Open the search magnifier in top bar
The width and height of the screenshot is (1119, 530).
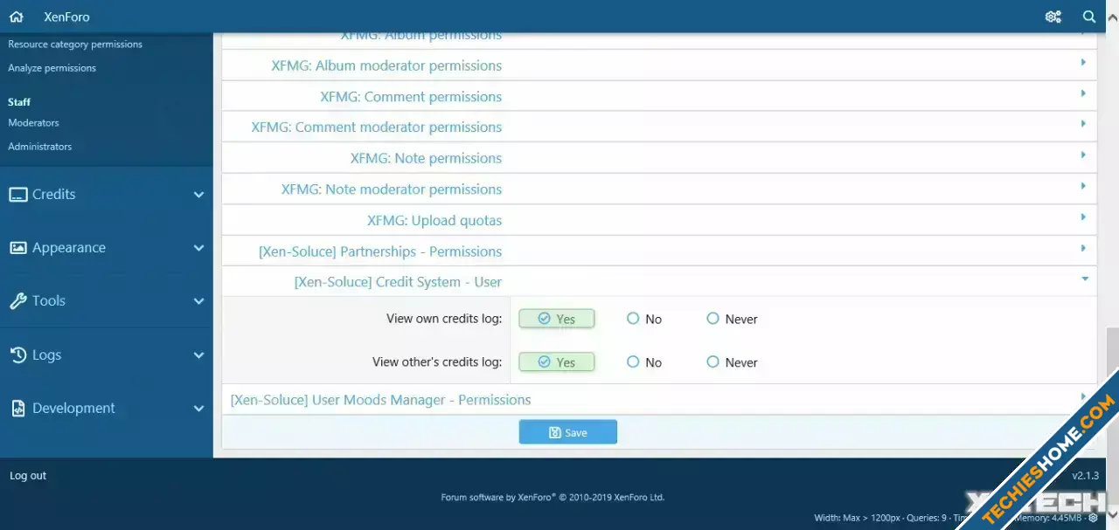coord(1089,17)
